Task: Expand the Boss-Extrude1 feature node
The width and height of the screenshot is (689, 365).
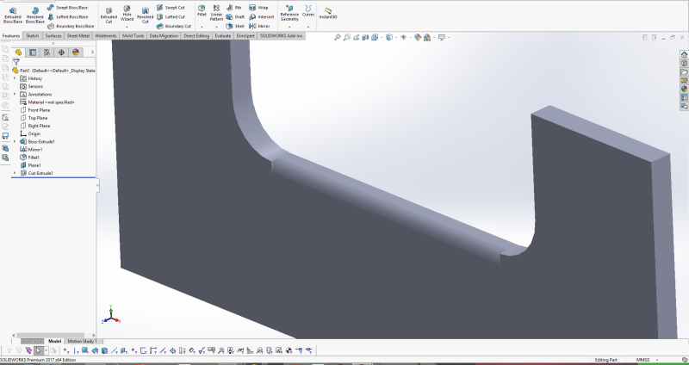Action: click(15, 141)
